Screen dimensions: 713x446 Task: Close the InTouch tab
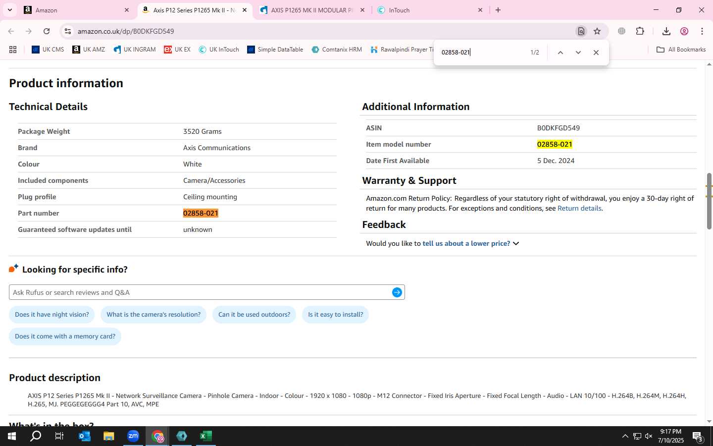tap(480, 10)
